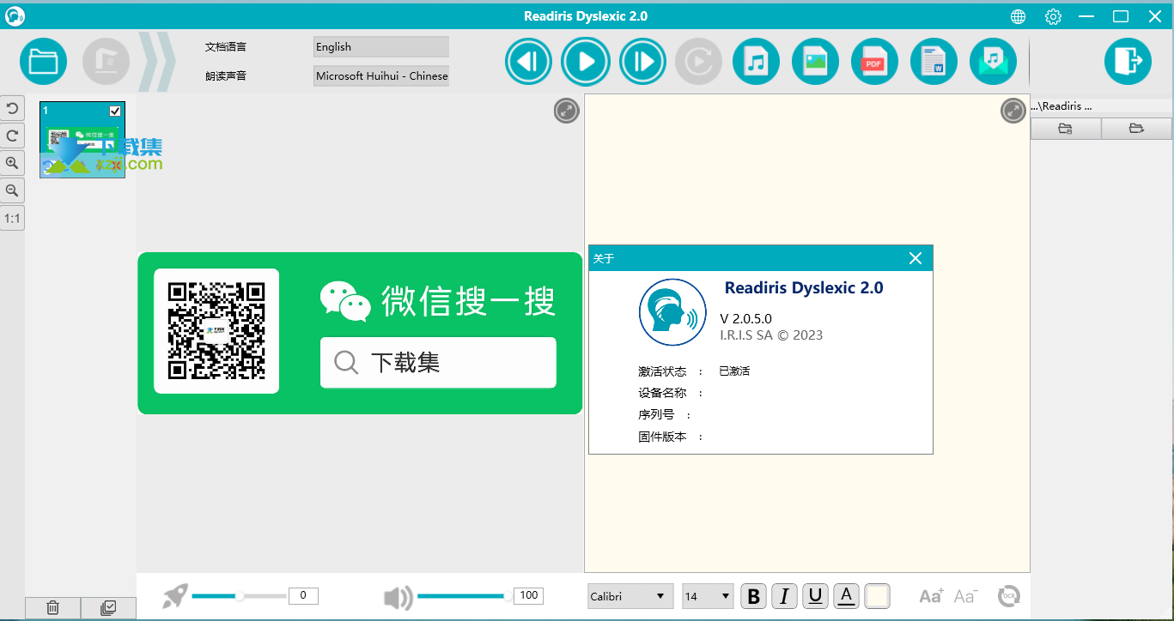1174x621 pixels.
Task: Adjust the reading speed slider
Action: [x=239, y=595]
